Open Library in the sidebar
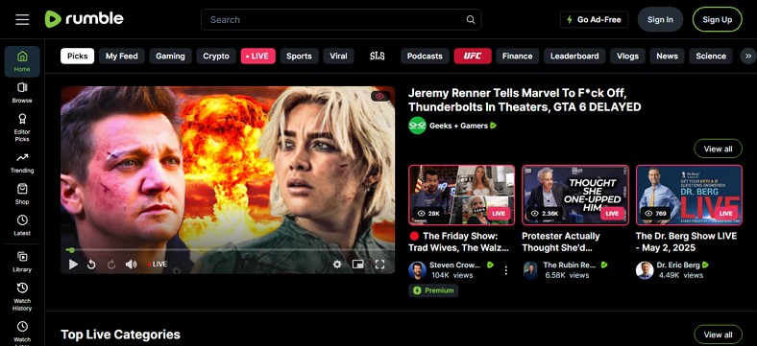The height and width of the screenshot is (346, 757). pyautogui.click(x=22, y=263)
